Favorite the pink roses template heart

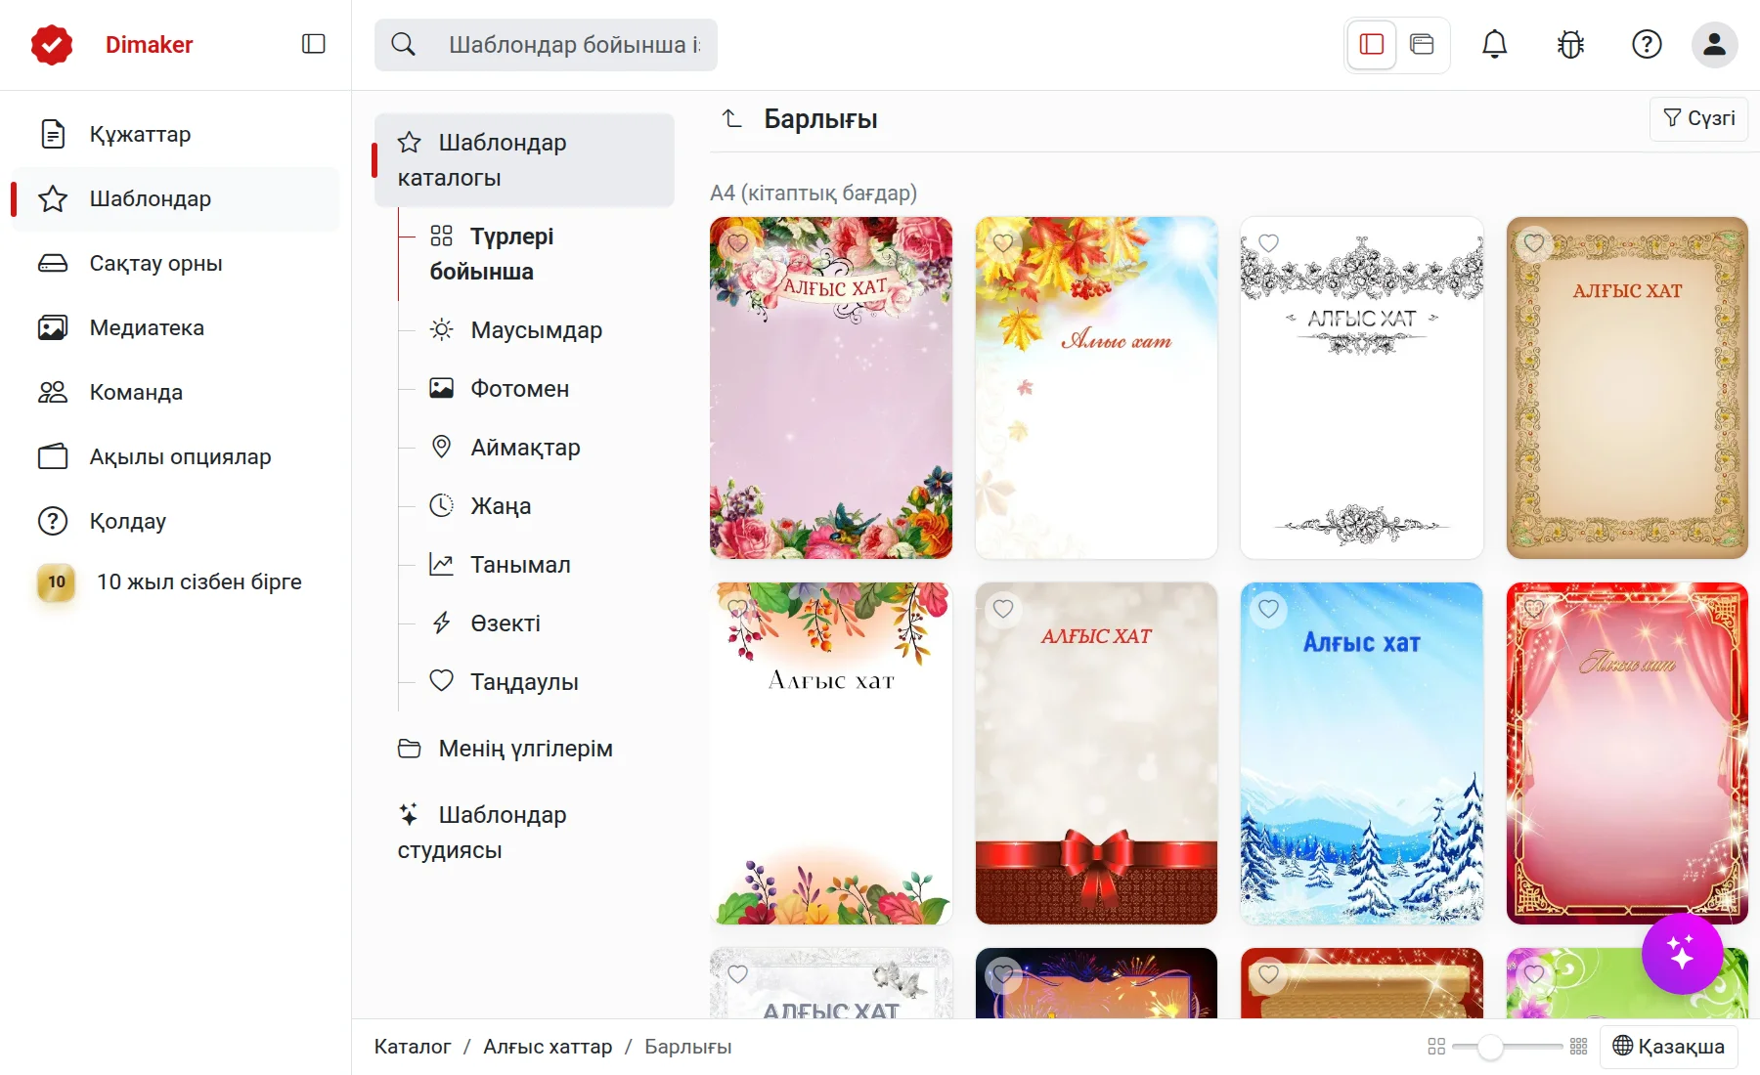coord(737,243)
